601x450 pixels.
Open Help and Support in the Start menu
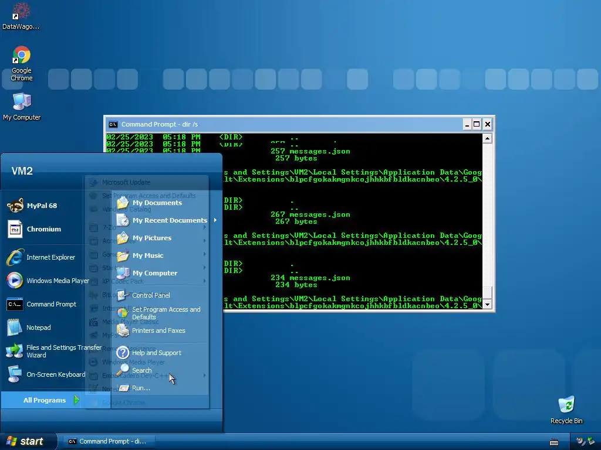point(149,352)
